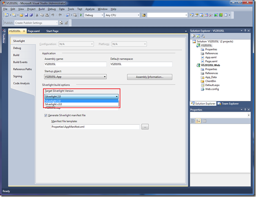Click the Redo arrow icon
The height and width of the screenshot is (197, 256).
coord(60,15)
